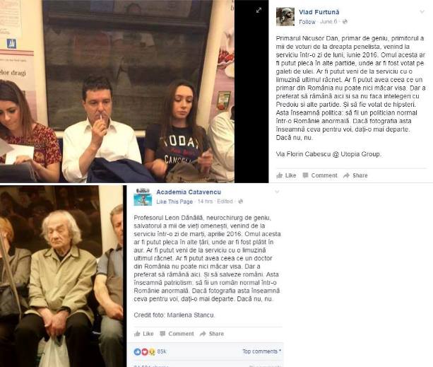This screenshot has height=367, width=433.
Task: Open post options chevron on Vlad Furtună post
Action: tap(422, 12)
